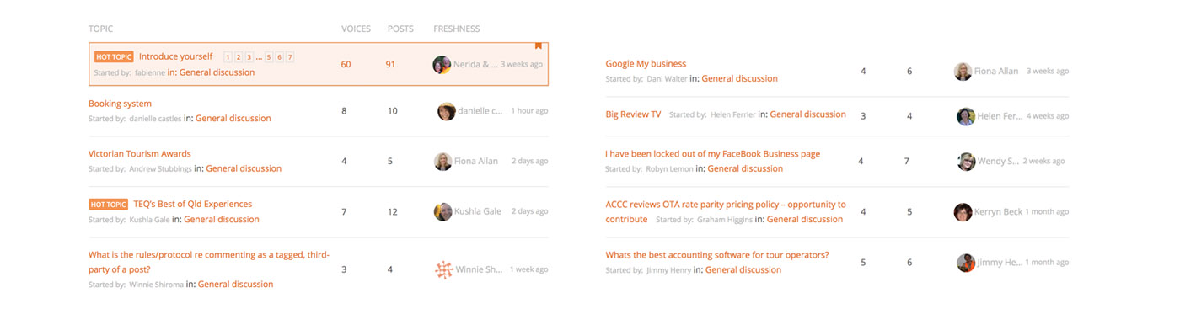Click Jimmy He's avatar image
The width and height of the screenshot is (1180, 330).
(966, 263)
